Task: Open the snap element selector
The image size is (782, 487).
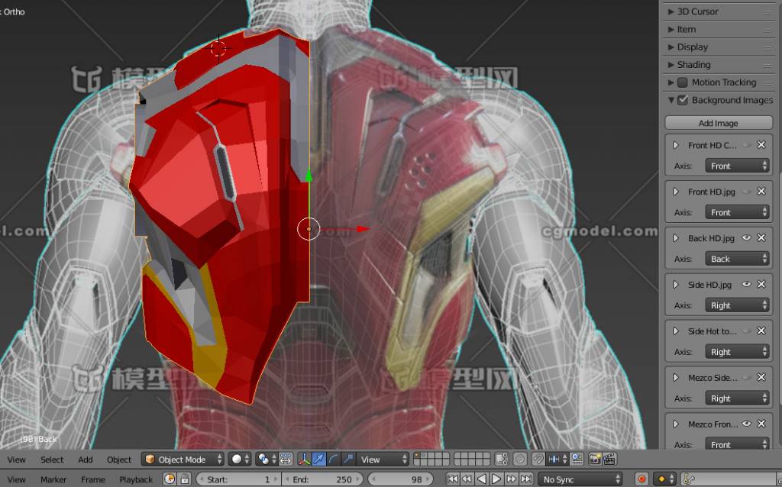Action: (557, 459)
